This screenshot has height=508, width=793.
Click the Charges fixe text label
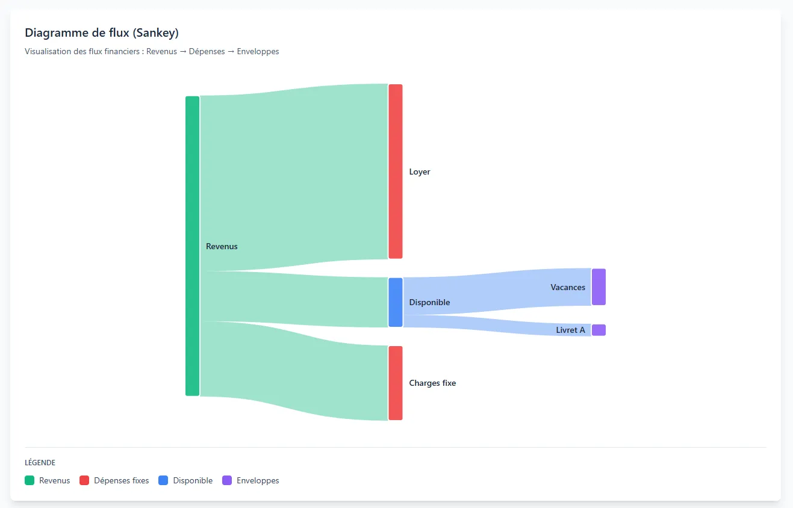432,383
